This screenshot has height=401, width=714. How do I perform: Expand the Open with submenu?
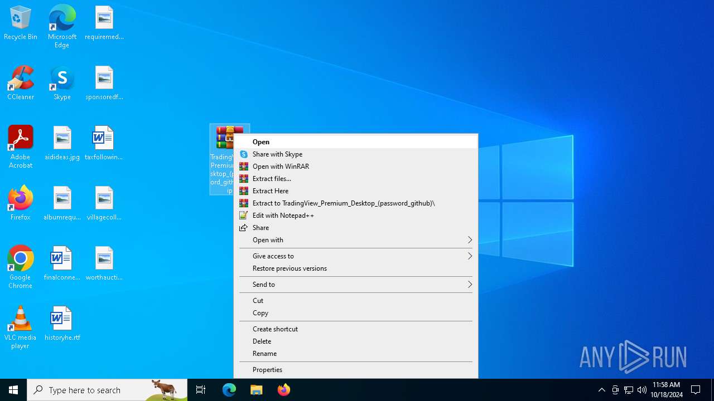356,240
